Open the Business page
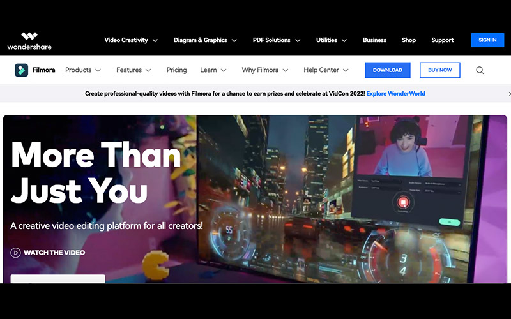The width and height of the screenshot is (511, 319). pyautogui.click(x=374, y=40)
